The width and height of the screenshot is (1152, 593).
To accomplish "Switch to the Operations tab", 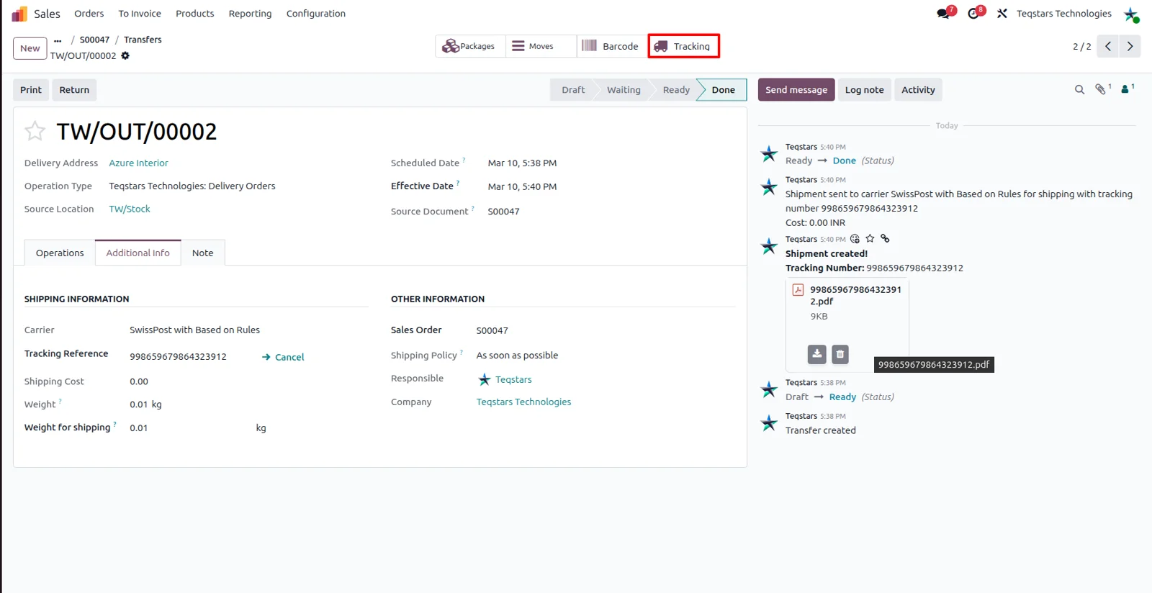I will [x=60, y=253].
